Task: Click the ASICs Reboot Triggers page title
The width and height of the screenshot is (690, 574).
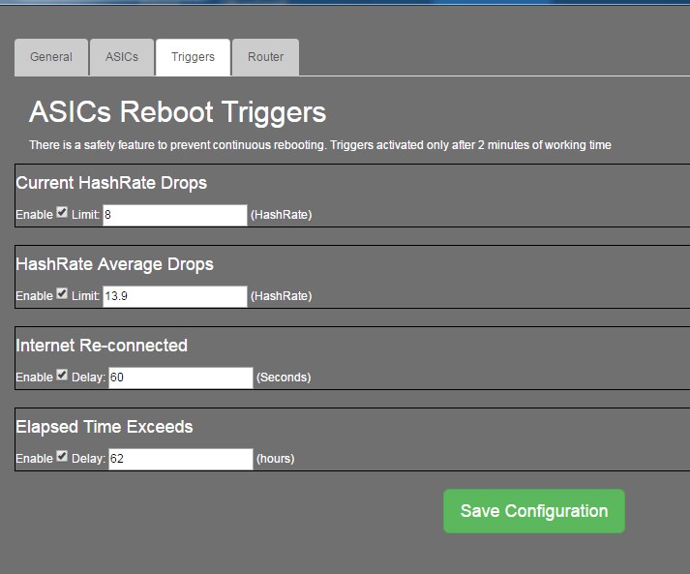Action: point(177,112)
